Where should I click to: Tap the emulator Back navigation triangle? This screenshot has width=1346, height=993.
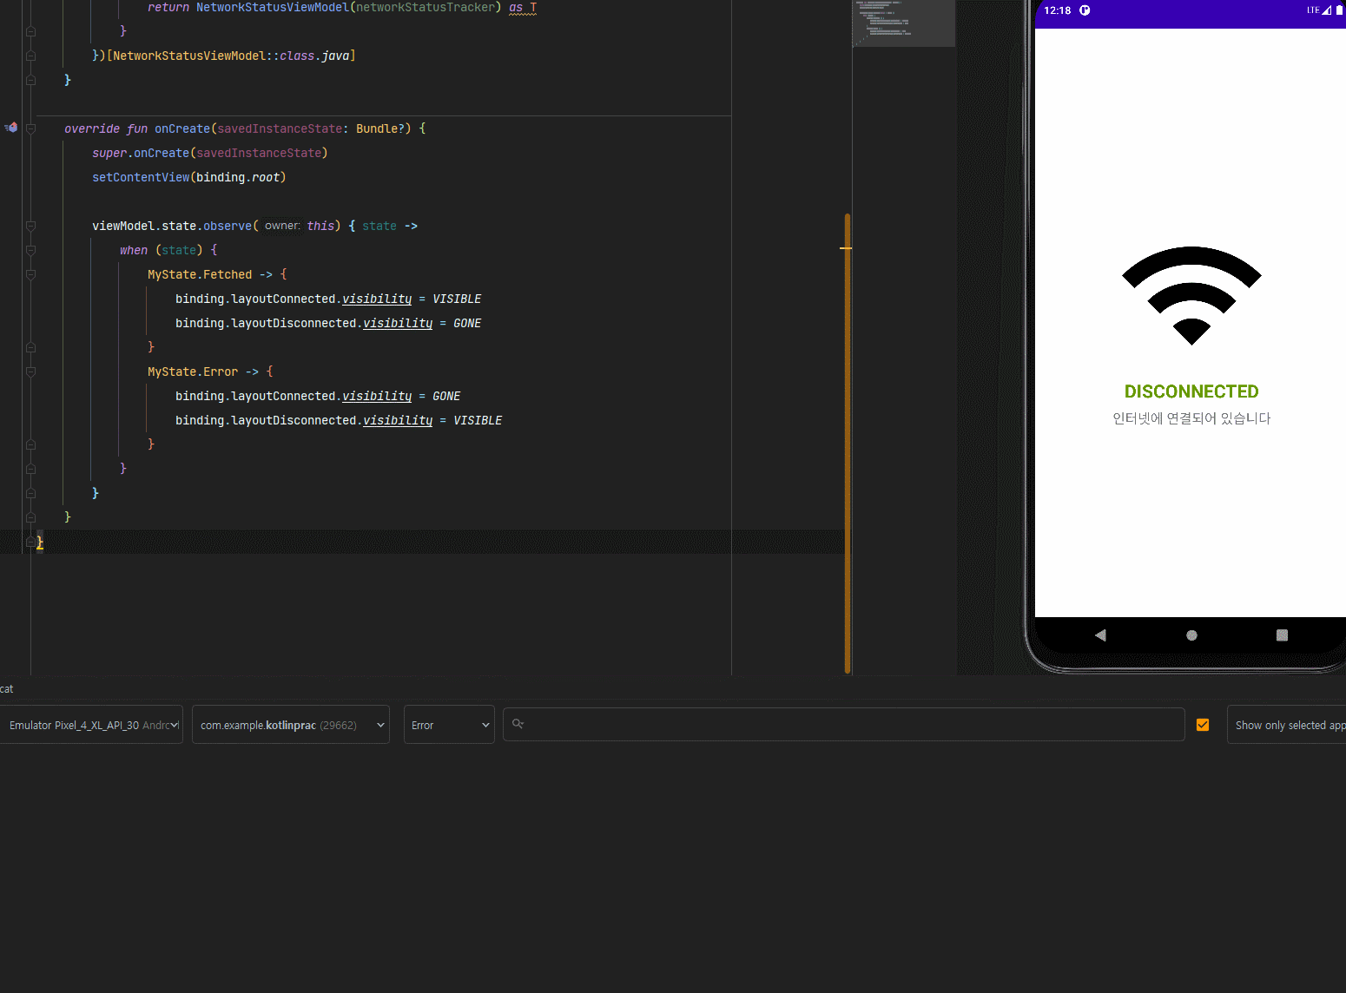click(1100, 635)
